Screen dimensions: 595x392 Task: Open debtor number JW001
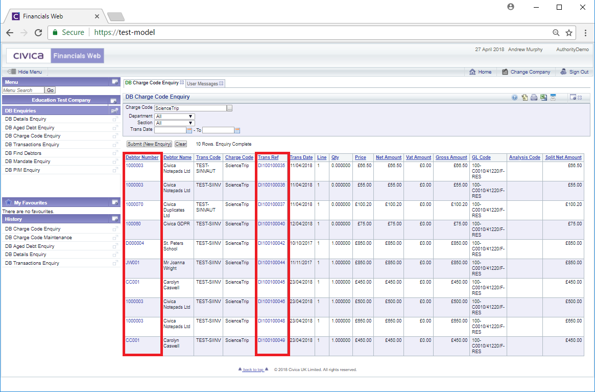[132, 263]
